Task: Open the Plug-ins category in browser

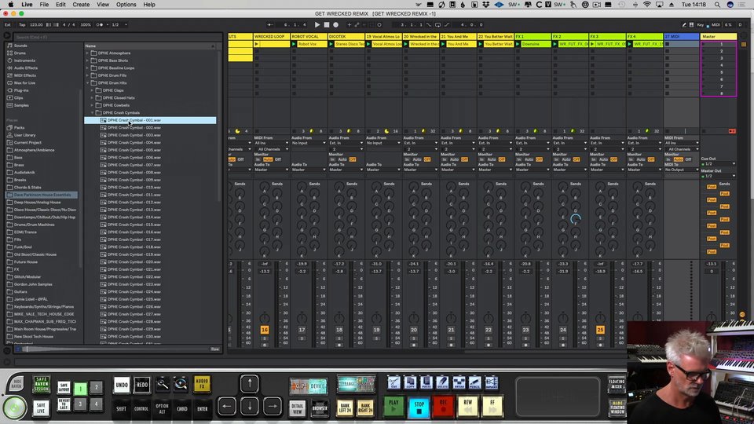Action: coord(21,90)
